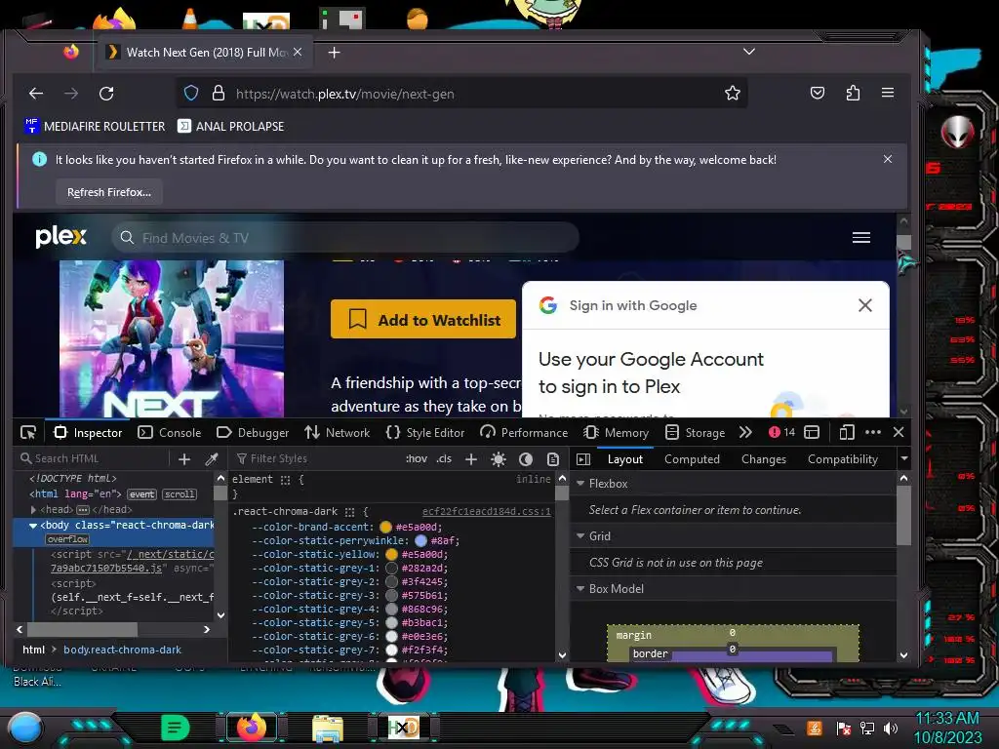Switch to the Changes sidebar tab
Viewport: 999px width, 749px height.
coord(763,459)
